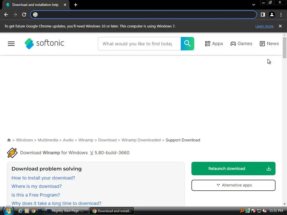Image resolution: width=287 pixels, height=215 pixels.
Task: Go to Winamp Downloaded breadcrumb
Action: pyautogui.click(x=141, y=140)
